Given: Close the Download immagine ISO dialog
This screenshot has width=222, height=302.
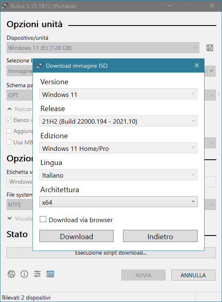Looking at the screenshot, I should pyautogui.click(x=197, y=66).
